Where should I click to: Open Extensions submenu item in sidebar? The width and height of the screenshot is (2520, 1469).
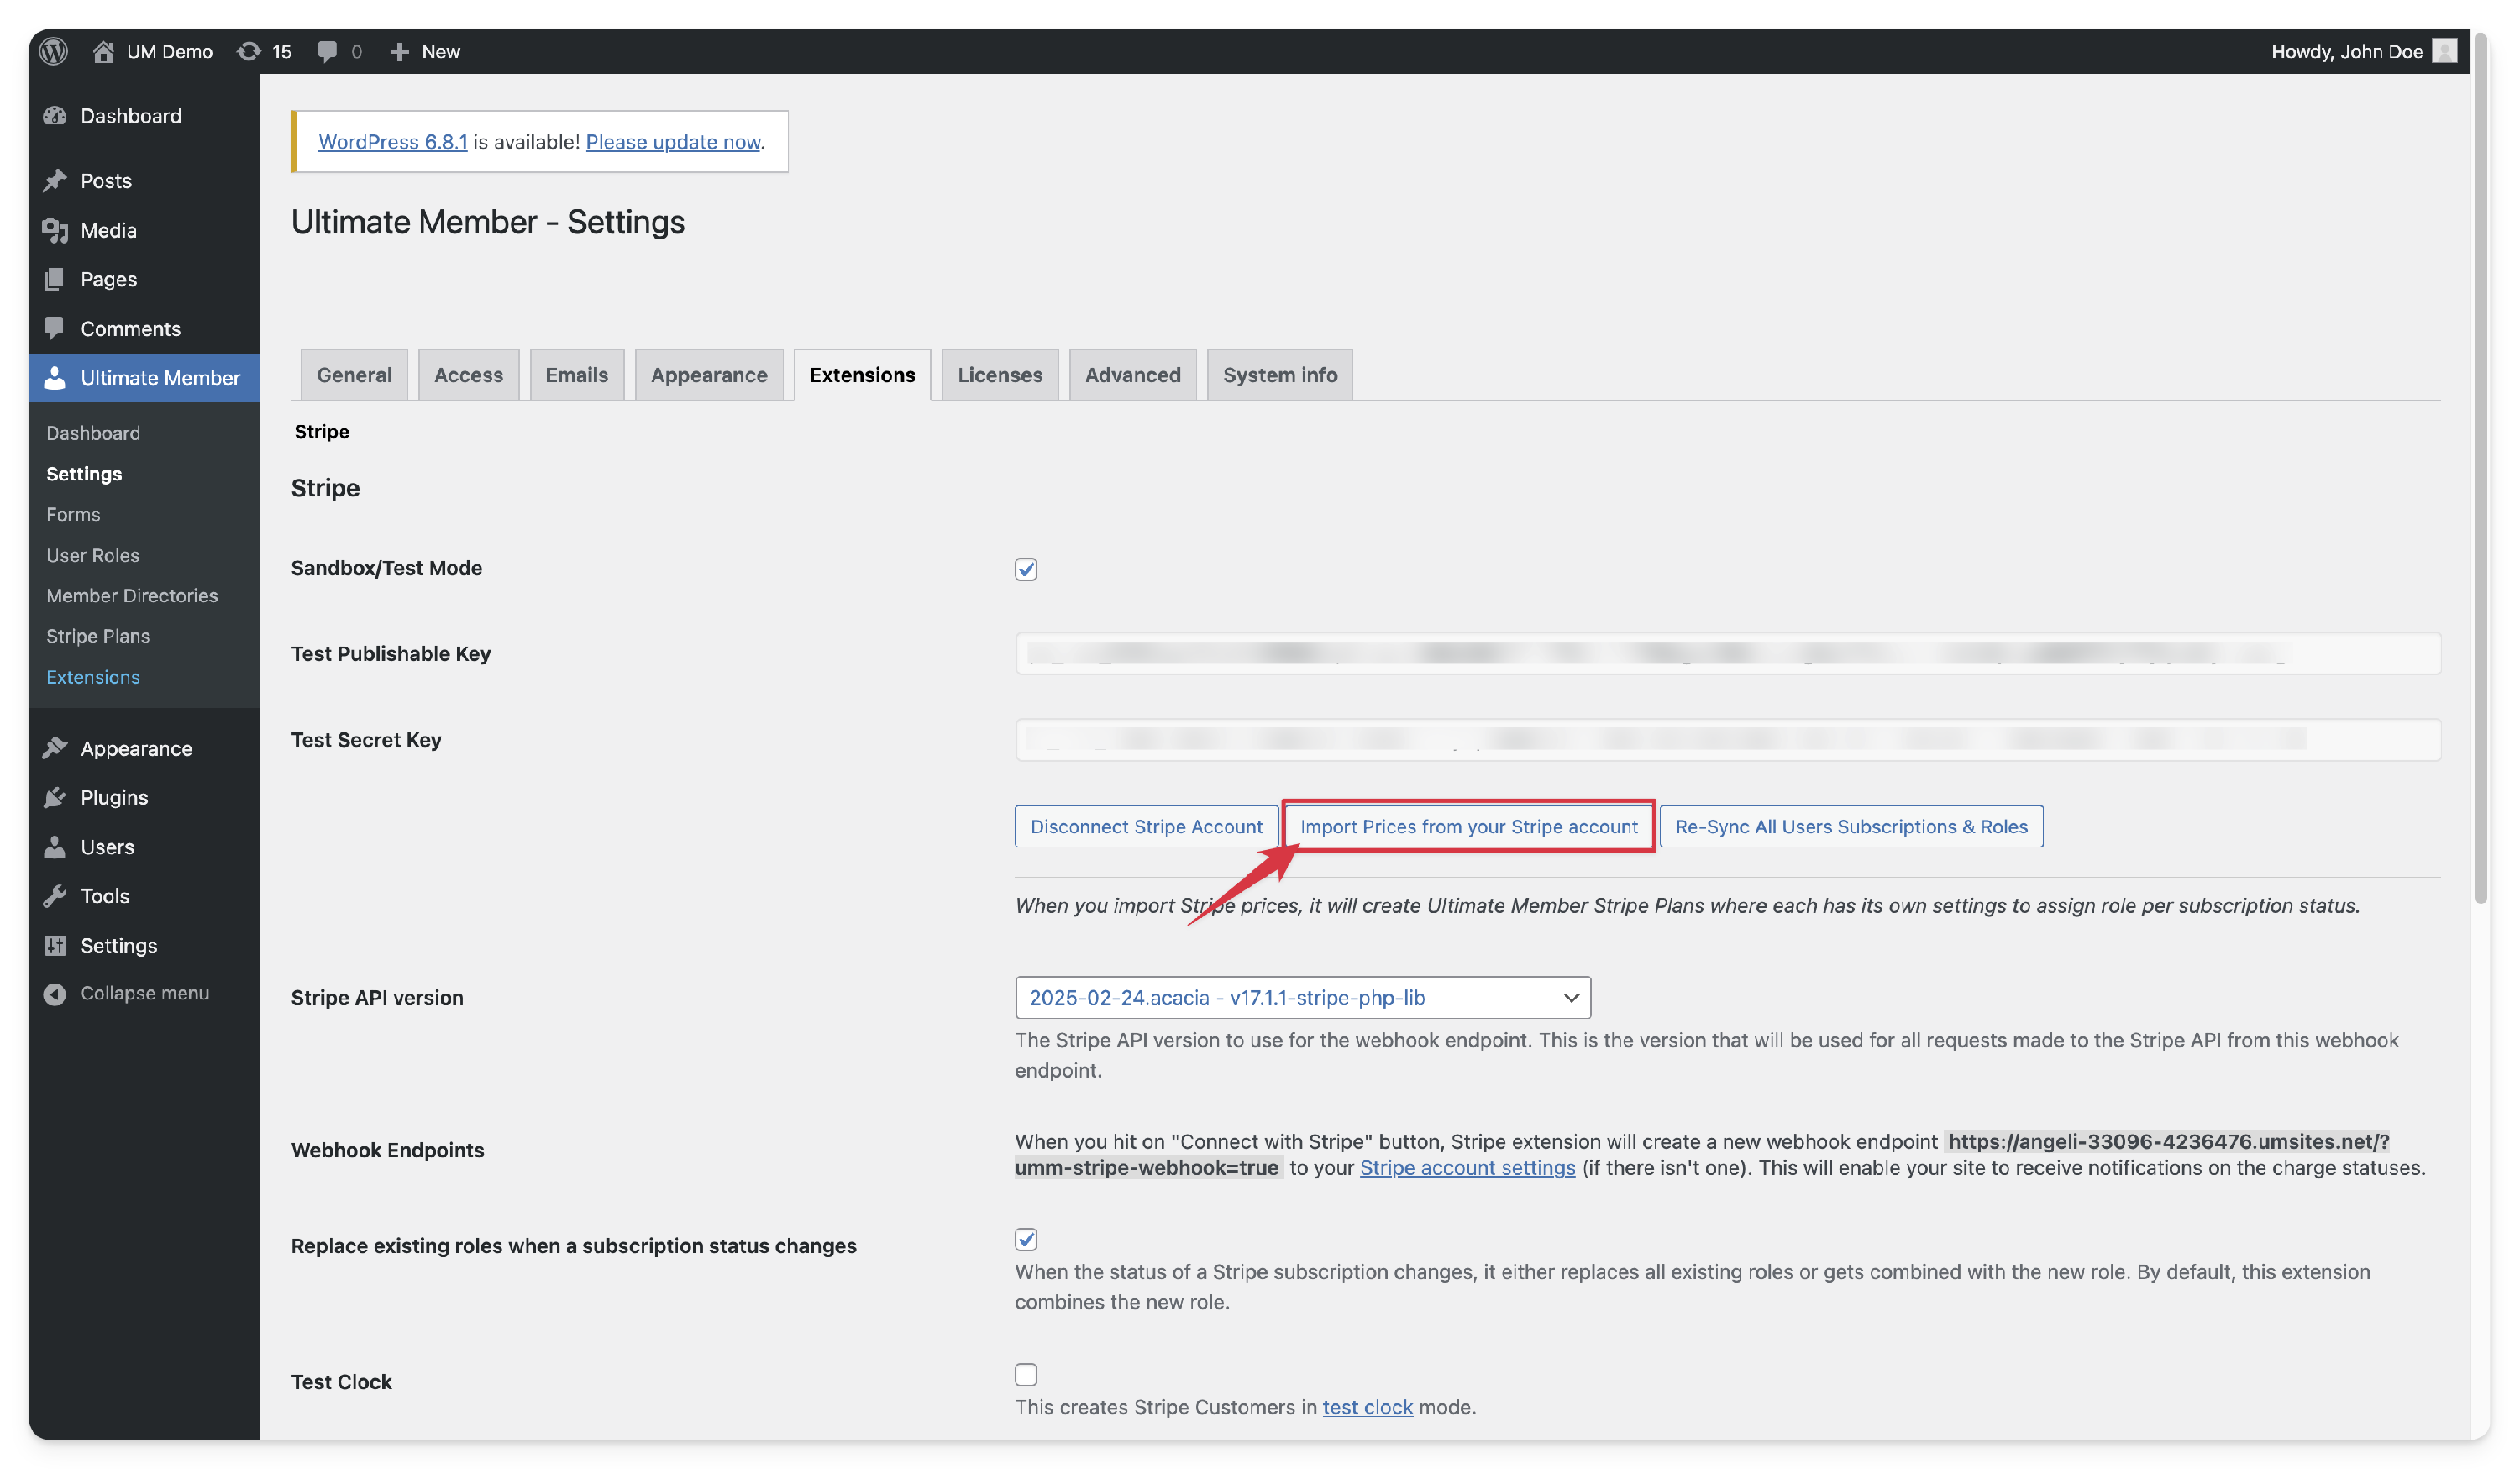point(93,677)
